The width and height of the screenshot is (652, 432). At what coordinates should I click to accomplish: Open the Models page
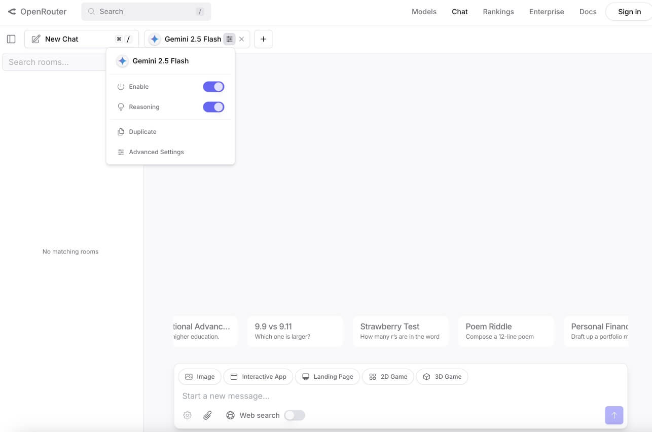pos(424,12)
